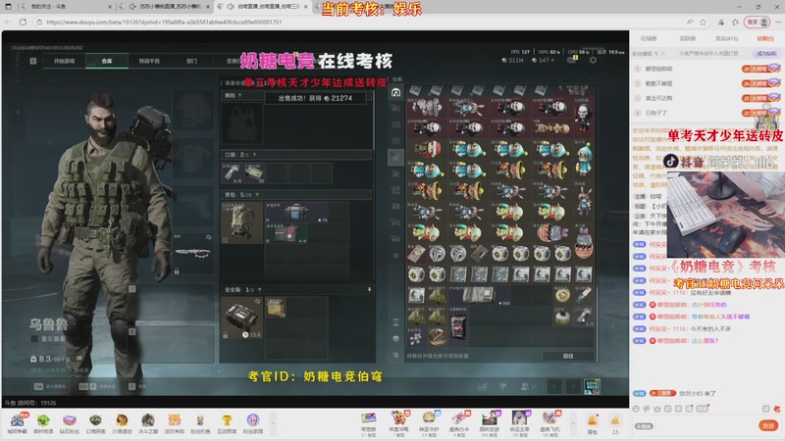Switch to the 我的关注 - 斗鱼 browser tab
Viewport: 785px width, 441px height.
[x=65, y=7]
